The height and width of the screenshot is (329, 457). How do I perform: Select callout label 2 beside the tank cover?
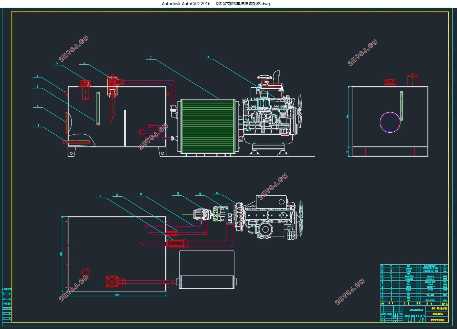38,106
